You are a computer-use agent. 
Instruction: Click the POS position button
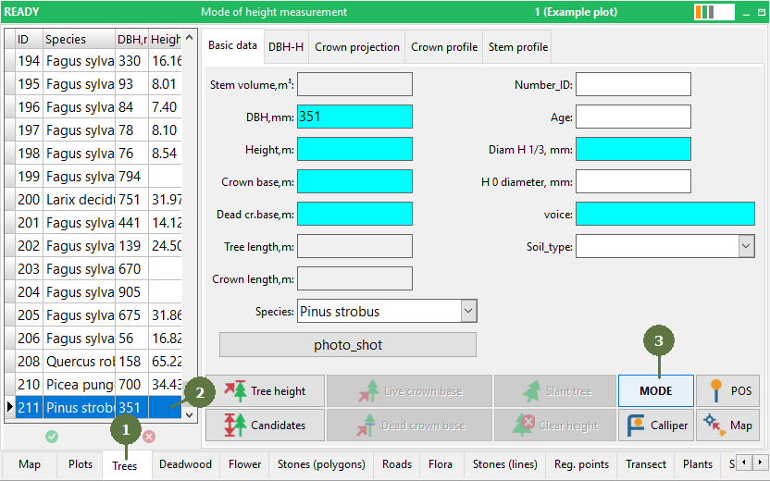coord(728,390)
